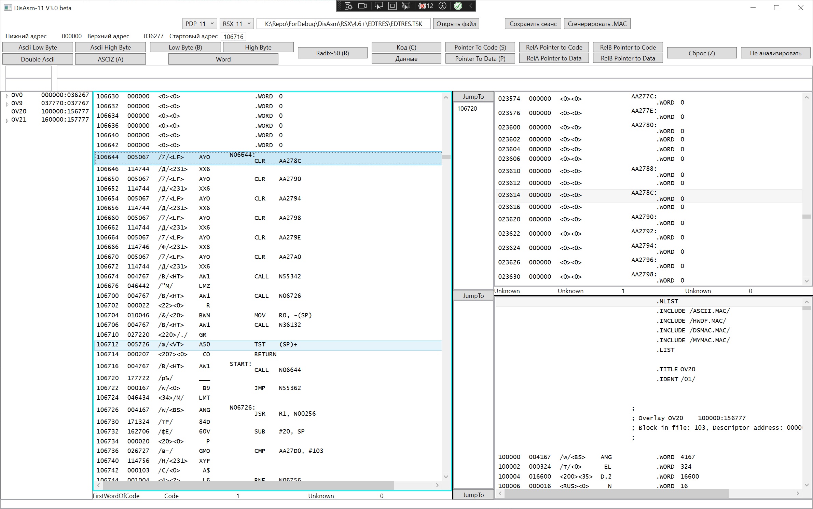This screenshot has width=813, height=509.
Task: Open the PDP-11 processor dropdown
Action: click(199, 24)
